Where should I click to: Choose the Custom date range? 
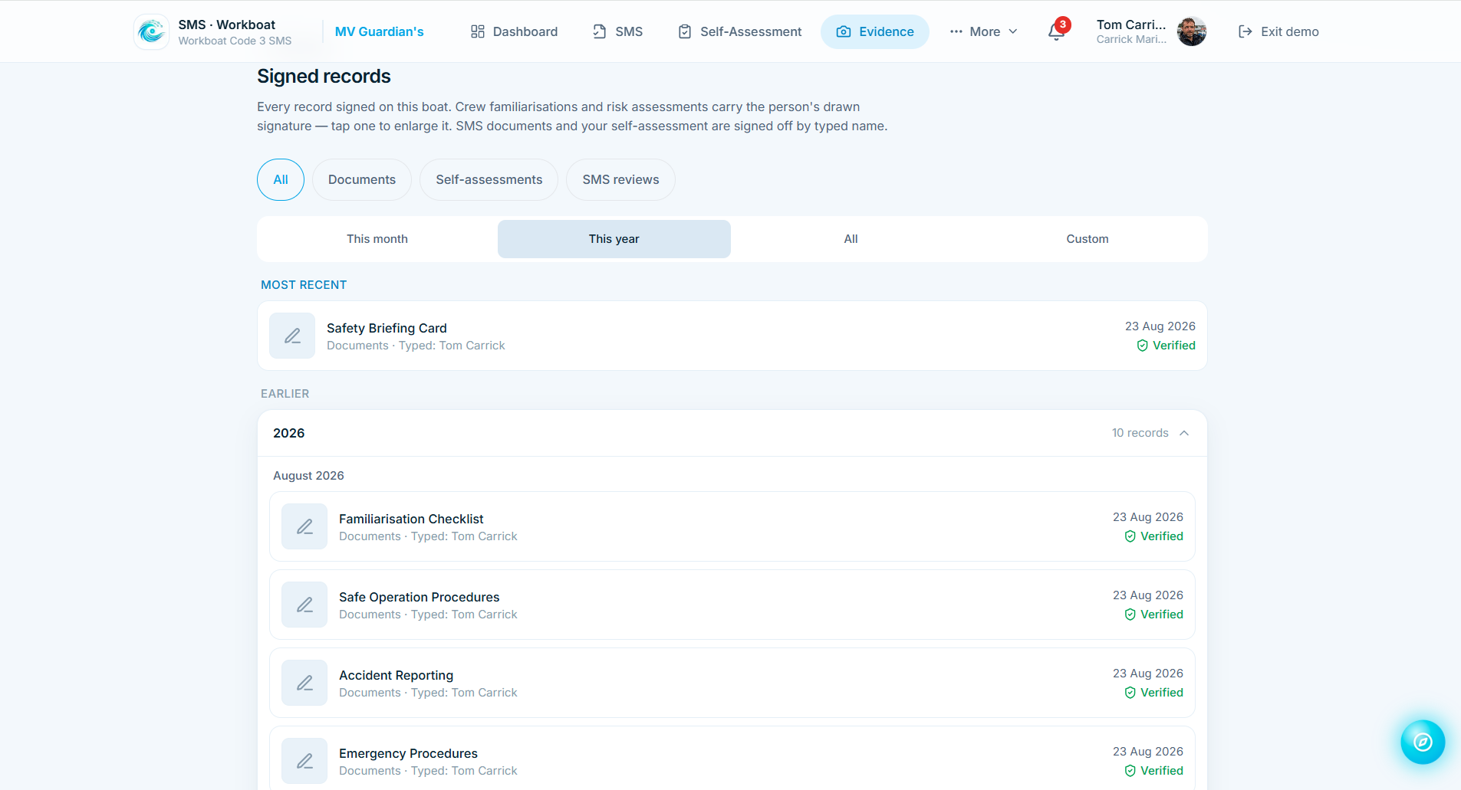pyautogui.click(x=1088, y=239)
